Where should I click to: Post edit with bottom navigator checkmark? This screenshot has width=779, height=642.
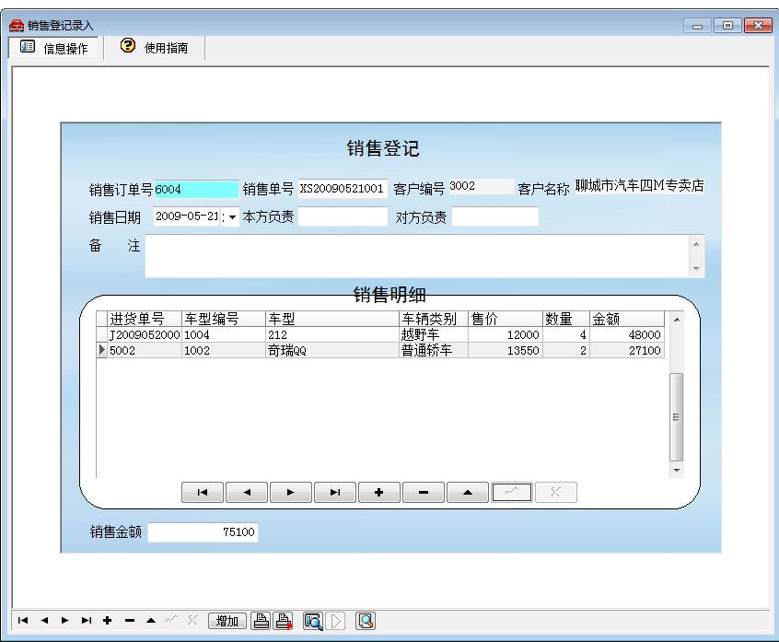[172, 620]
